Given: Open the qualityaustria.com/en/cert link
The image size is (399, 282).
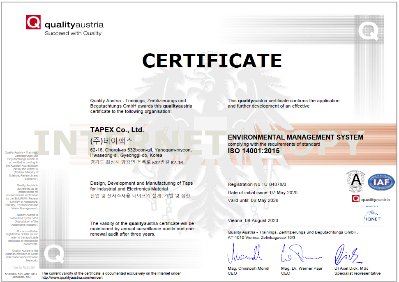Looking at the screenshot, I should tap(72, 277).
